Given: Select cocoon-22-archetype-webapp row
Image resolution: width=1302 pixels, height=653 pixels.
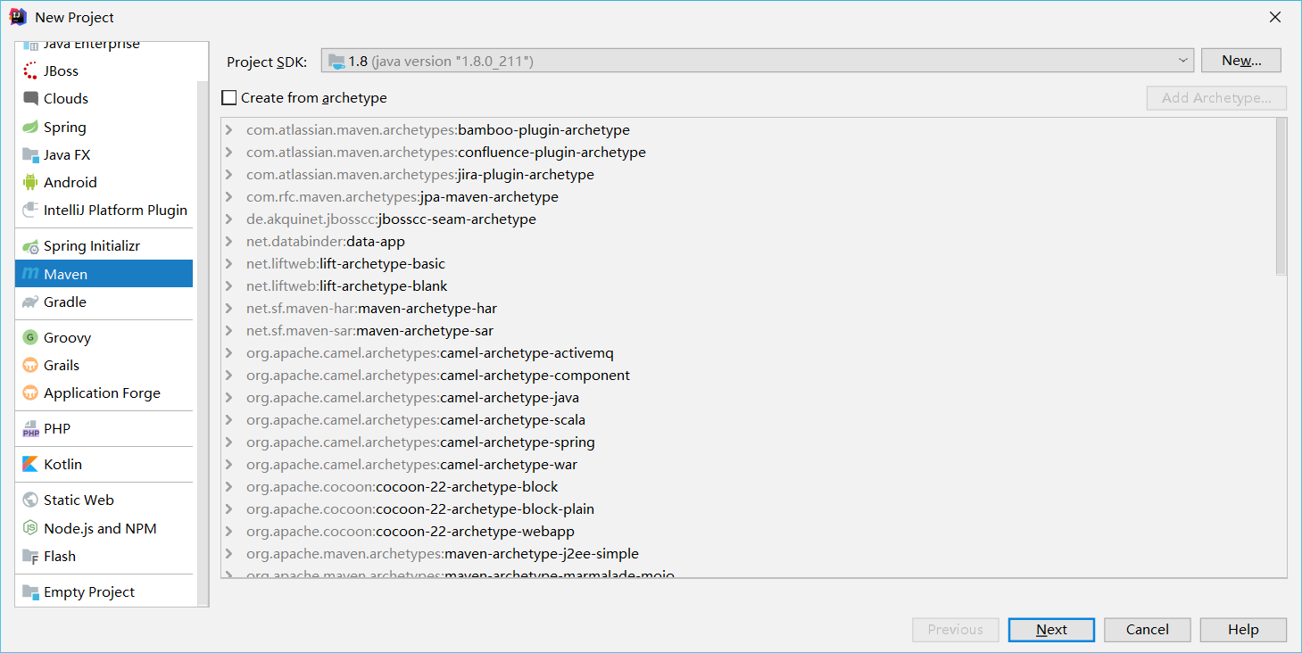Looking at the screenshot, I should [x=748, y=532].
